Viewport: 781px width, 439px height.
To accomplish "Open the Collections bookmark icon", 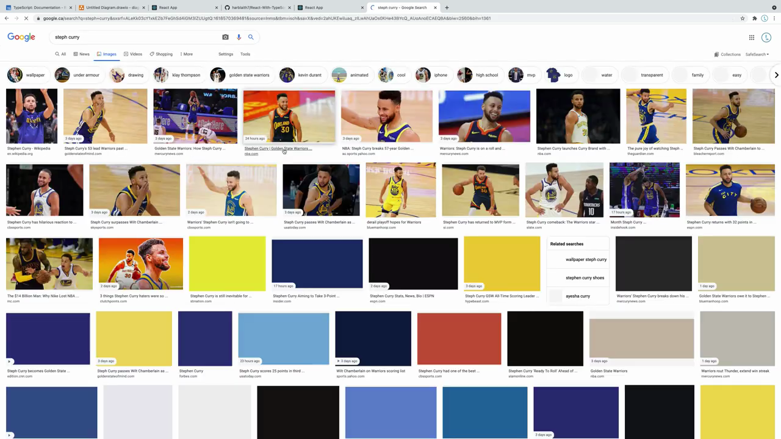I will pos(727,54).
